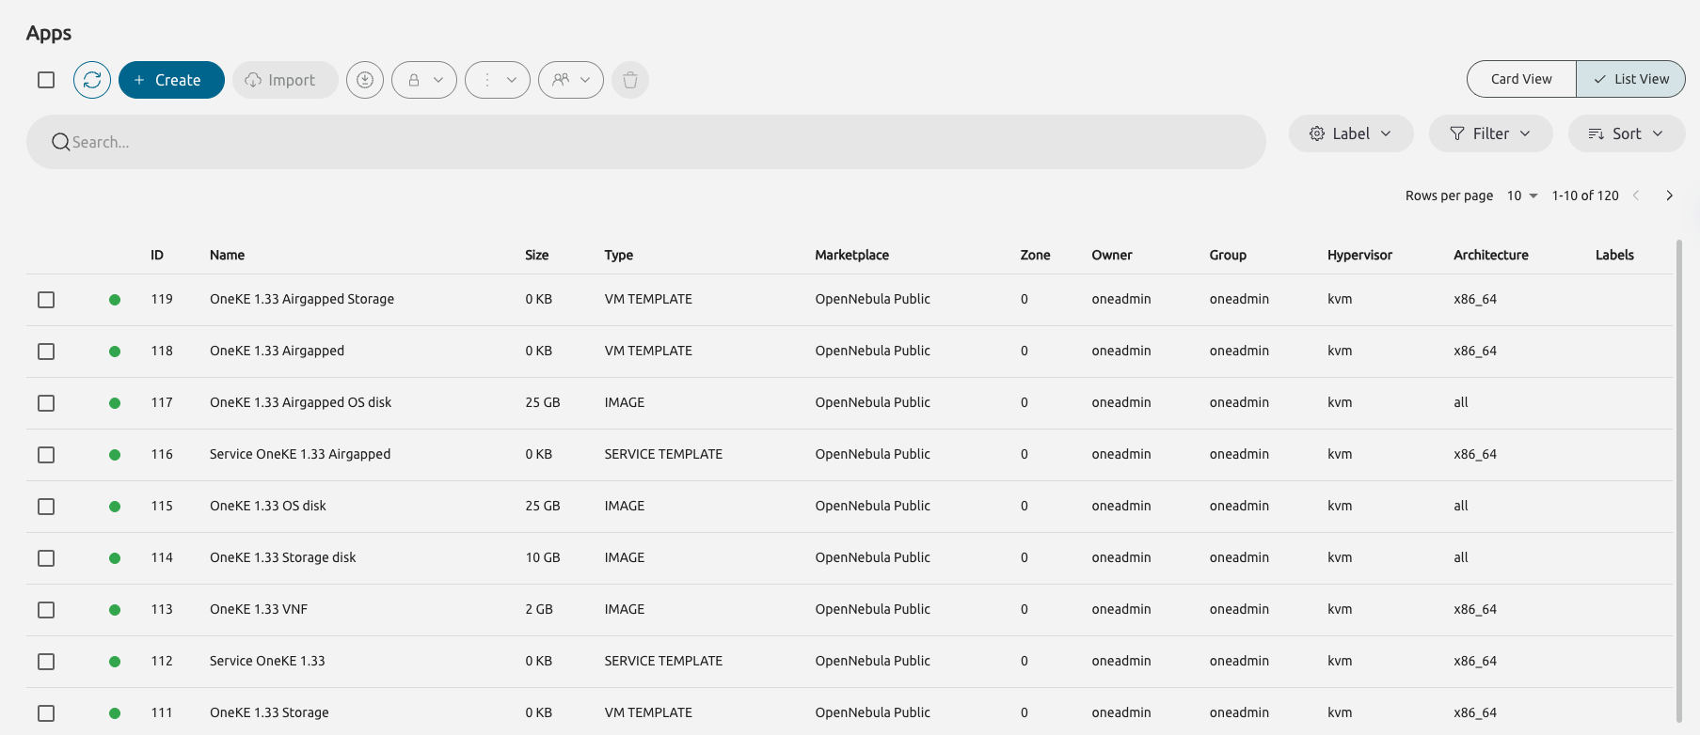Screen dimensions: 1700x735
Task: Click the Owner column header
Action: [1112, 255]
